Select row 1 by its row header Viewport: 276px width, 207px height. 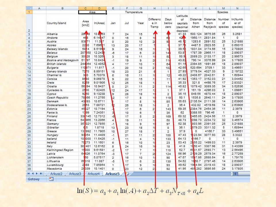29,12
